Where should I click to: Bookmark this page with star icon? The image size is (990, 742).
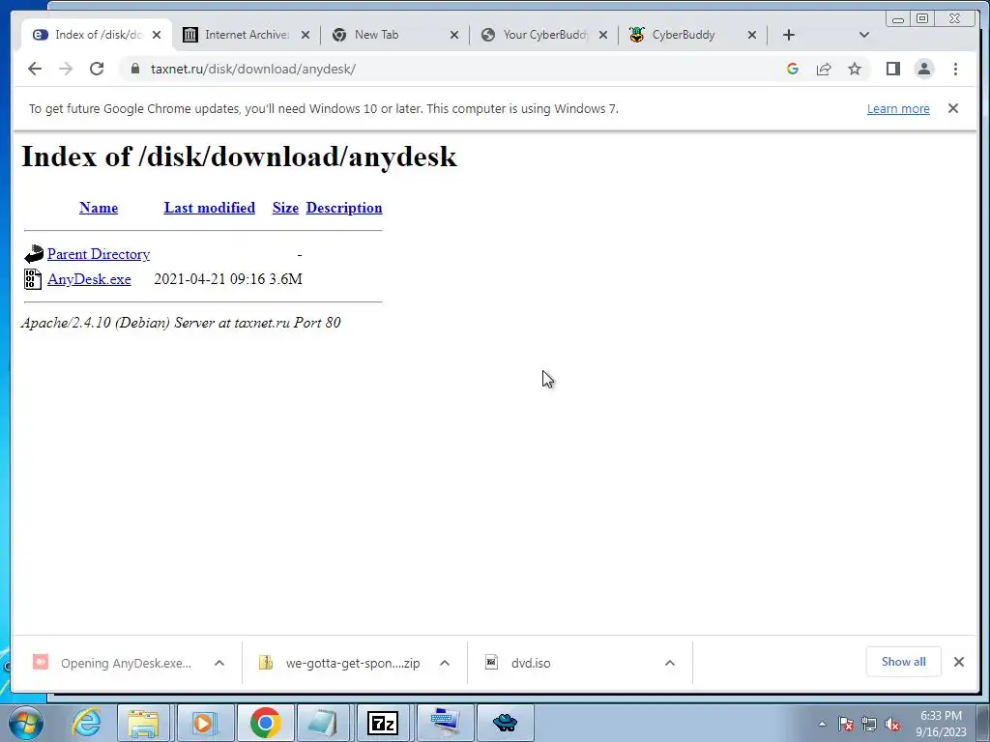coord(855,69)
